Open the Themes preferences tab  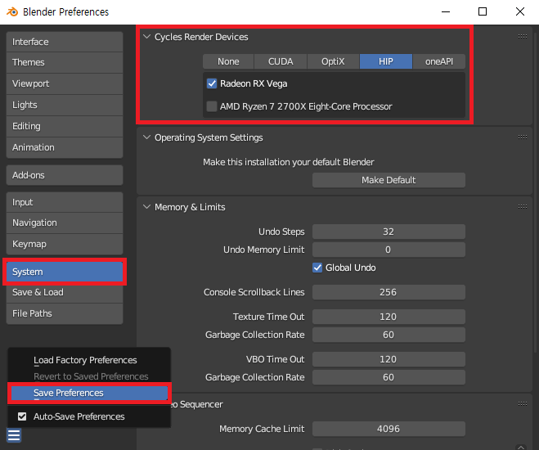(65, 62)
